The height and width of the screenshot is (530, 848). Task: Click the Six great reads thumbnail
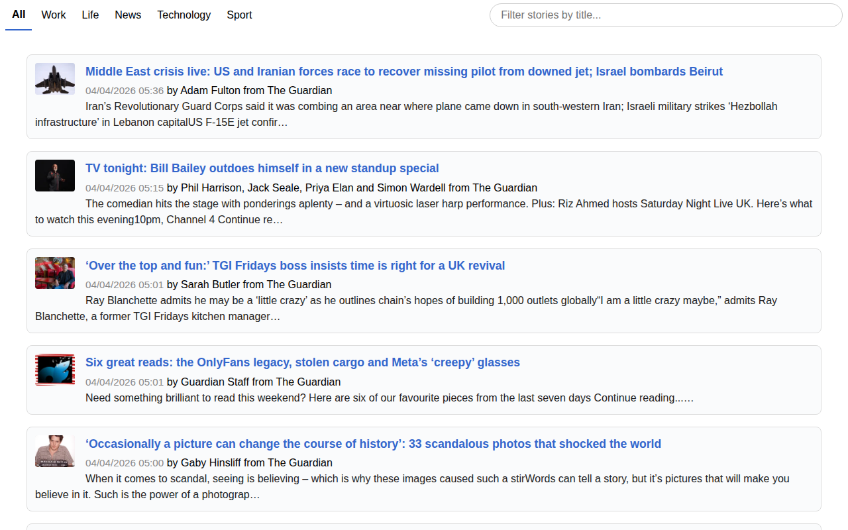[x=55, y=370]
